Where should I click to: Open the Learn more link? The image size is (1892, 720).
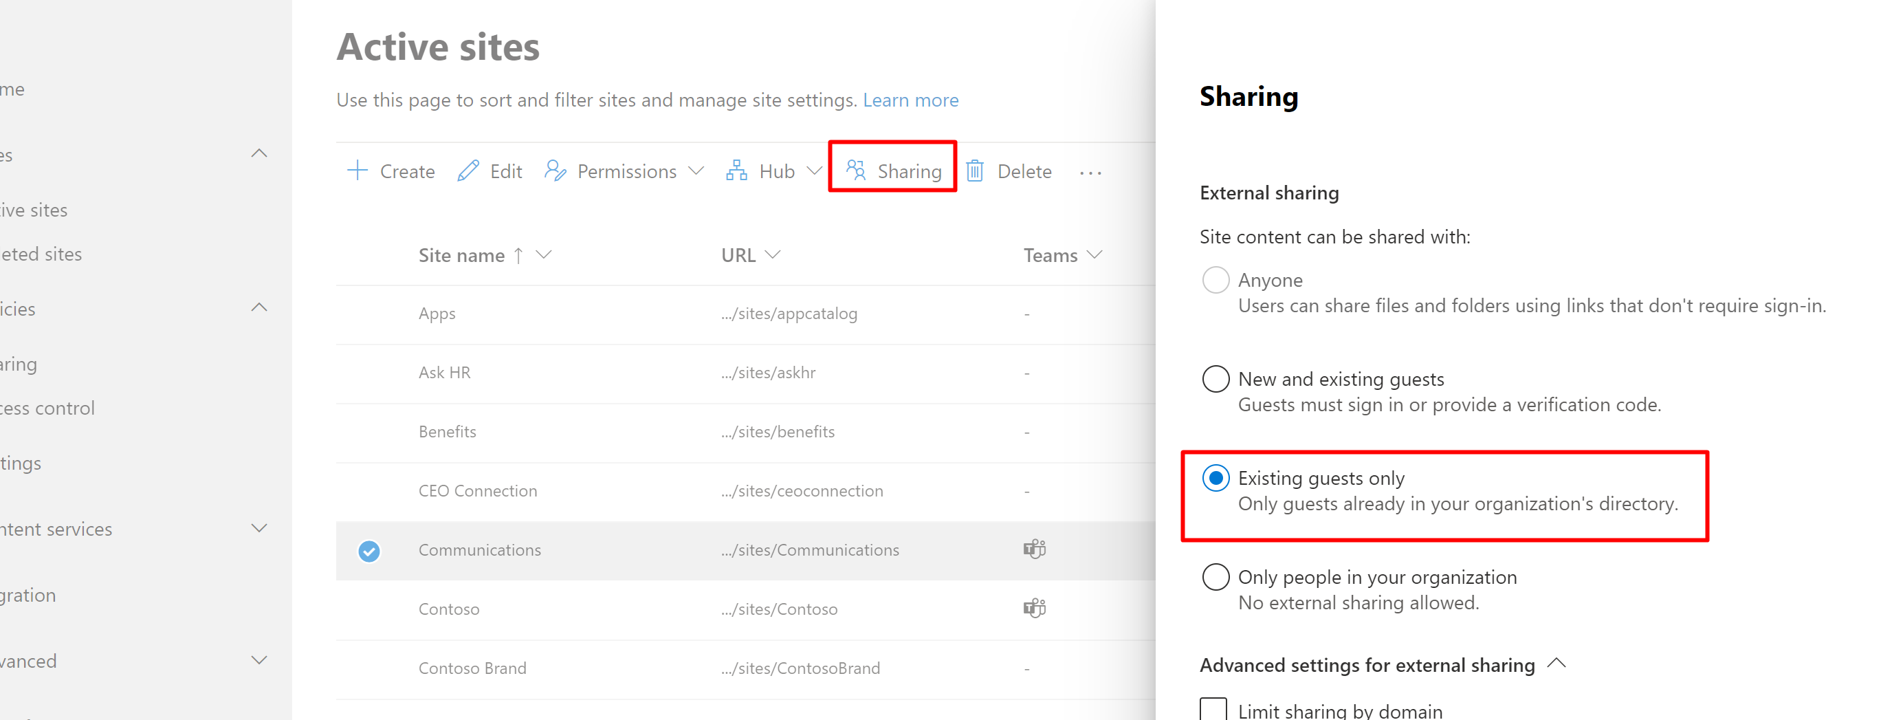[x=910, y=100]
